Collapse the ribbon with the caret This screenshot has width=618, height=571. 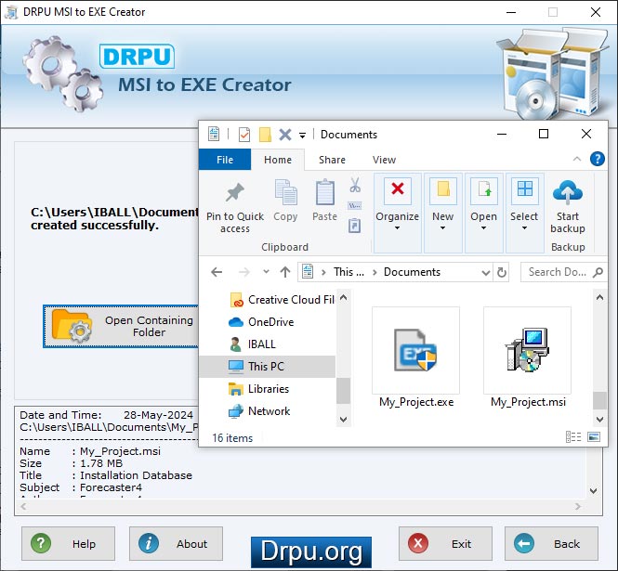577,159
